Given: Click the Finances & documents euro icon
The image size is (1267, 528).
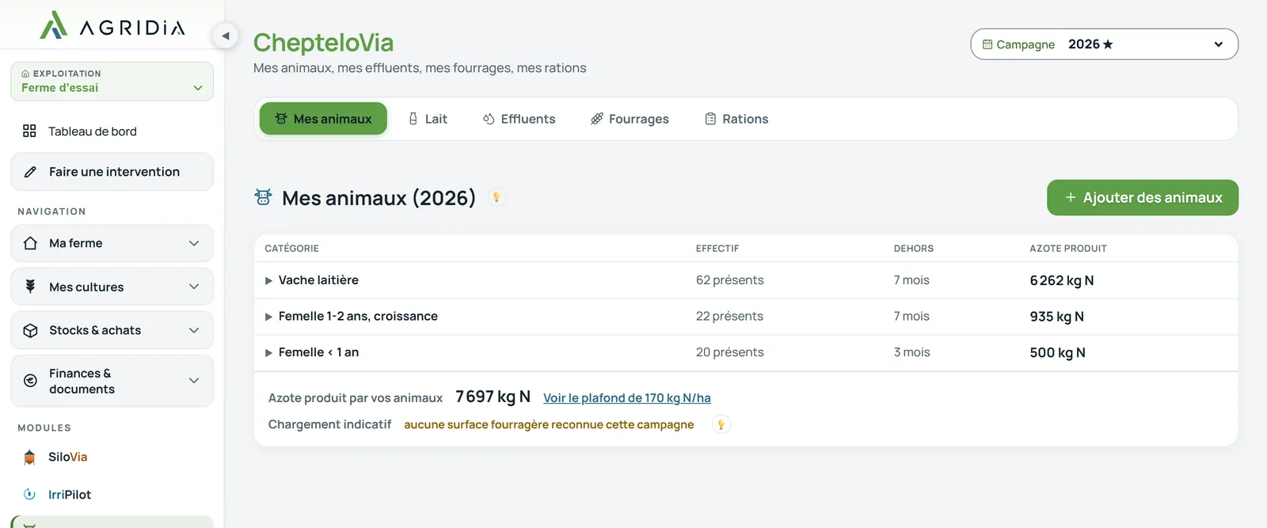Looking at the screenshot, I should pyautogui.click(x=30, y=381).
